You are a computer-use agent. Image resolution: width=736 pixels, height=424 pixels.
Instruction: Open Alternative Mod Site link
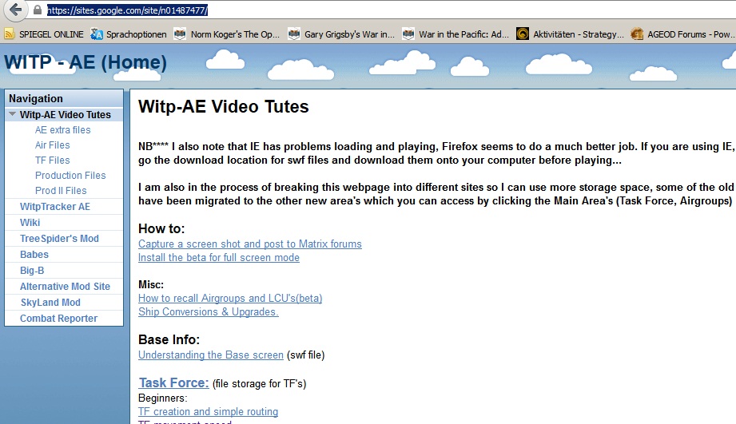pos(65,286)
